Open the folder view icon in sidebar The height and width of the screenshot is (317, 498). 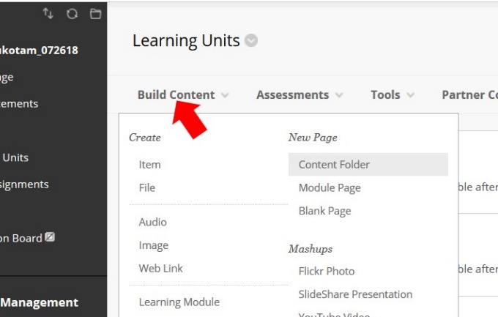click(95, 14)
